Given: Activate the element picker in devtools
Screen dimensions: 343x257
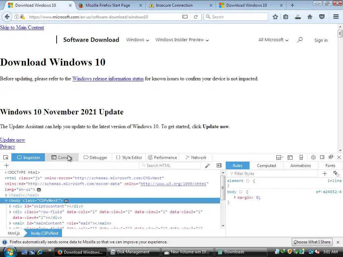Looking at the screenshot, I should (x=6, y=157).
